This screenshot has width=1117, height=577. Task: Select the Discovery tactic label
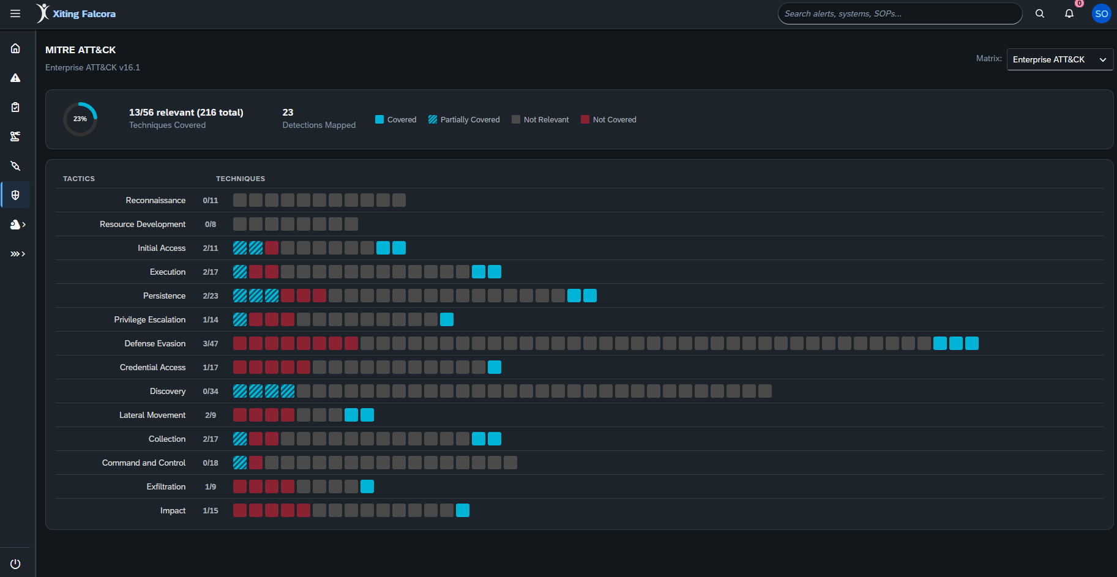(x=168, y=391)
